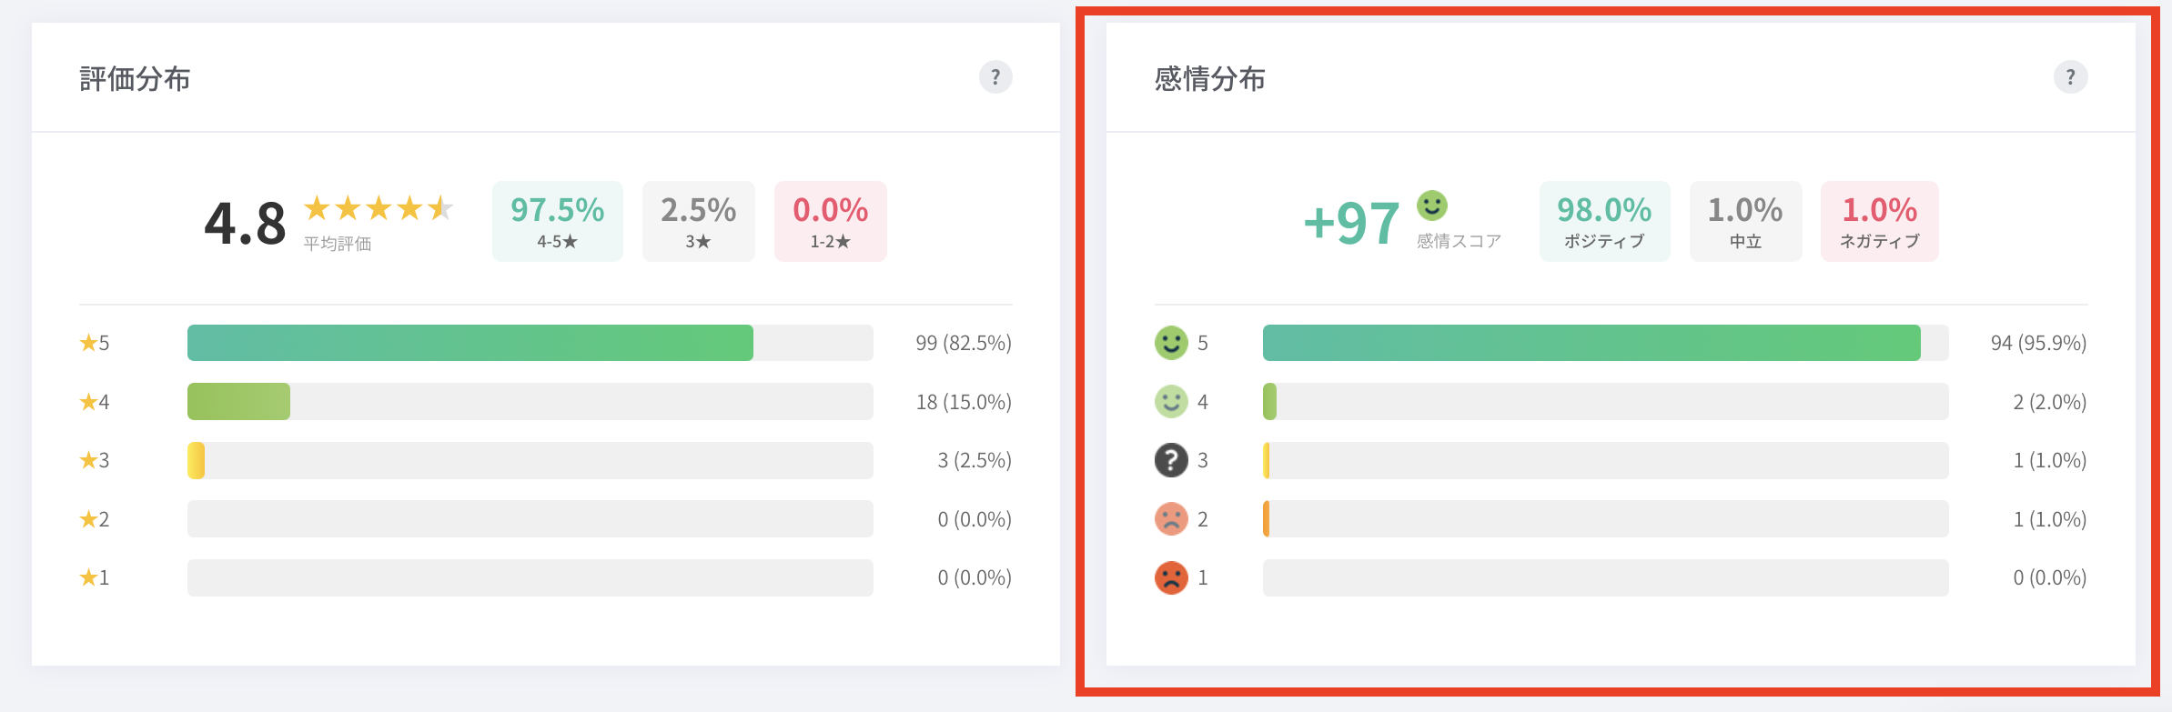Click the sentiment level 1 red angry face

1171,577
